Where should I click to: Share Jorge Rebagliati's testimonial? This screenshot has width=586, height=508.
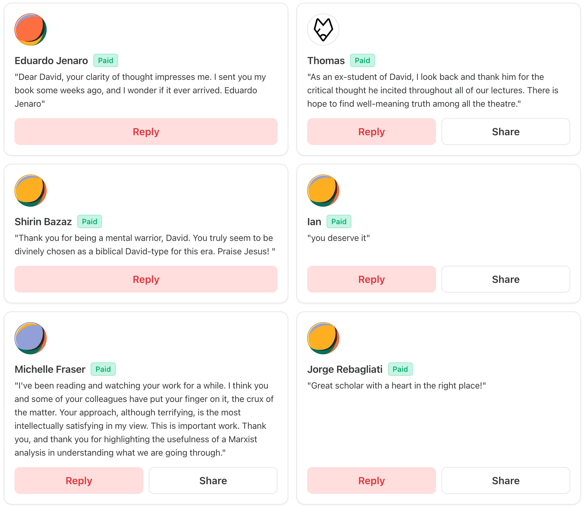pos(505,480)
